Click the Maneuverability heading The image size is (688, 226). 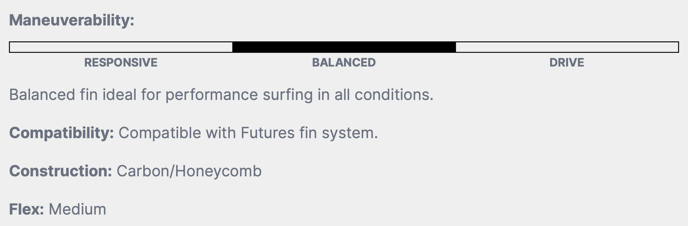(72, 20)
